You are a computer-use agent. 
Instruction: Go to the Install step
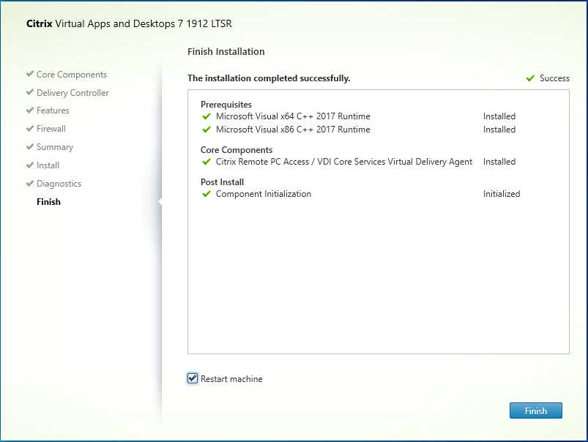click(x=48, y=165)
